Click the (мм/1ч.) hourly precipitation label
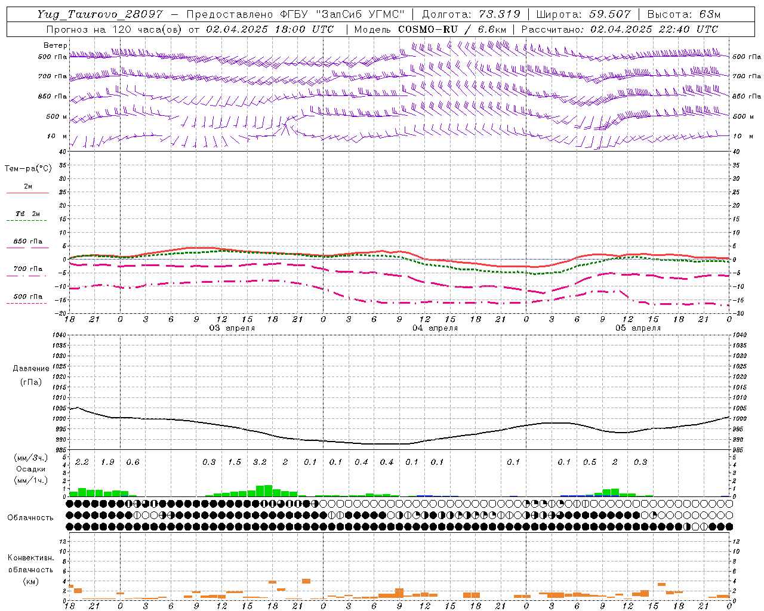This screenshot has width=764, height=611. [x=31, y=480]
